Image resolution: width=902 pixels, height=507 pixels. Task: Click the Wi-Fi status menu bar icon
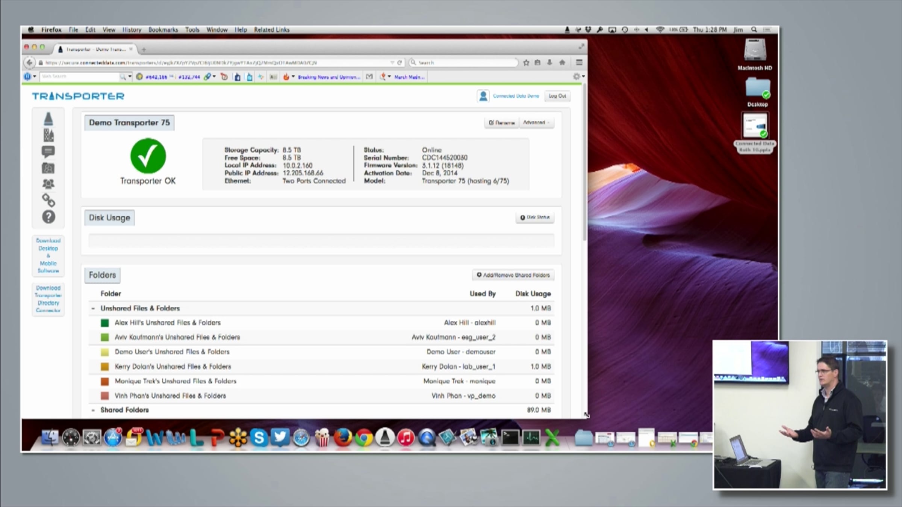[660, 30]
